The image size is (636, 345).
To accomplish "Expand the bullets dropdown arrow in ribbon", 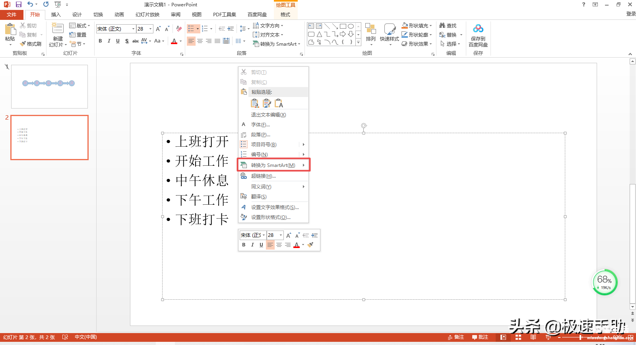I will 198,29.
